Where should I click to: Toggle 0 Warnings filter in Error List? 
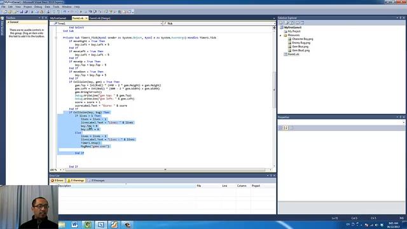[x=76, y=181]
